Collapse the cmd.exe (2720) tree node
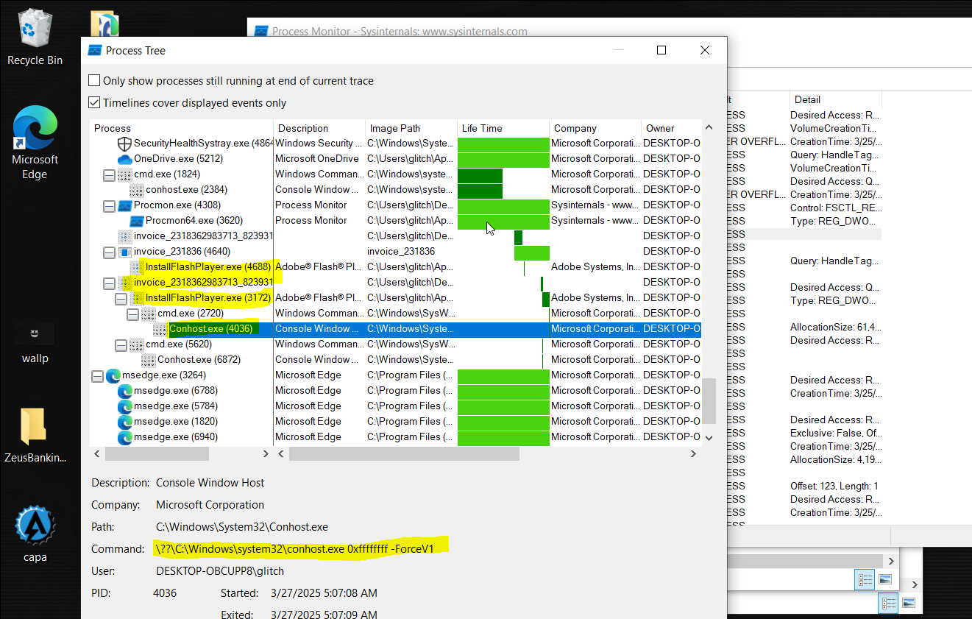 tap(132, 314)
